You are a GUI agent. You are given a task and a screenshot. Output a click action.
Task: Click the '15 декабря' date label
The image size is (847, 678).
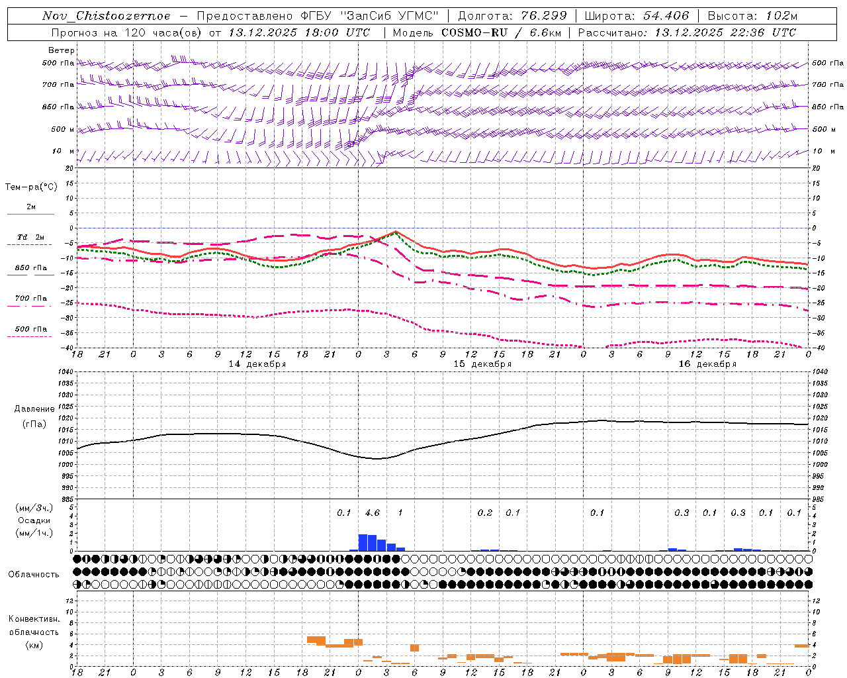point(482,364)
